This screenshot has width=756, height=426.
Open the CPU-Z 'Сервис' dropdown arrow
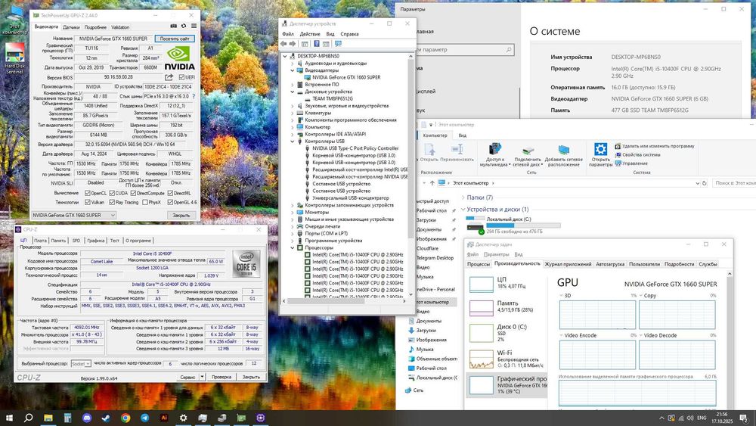[x=202, y=377]
